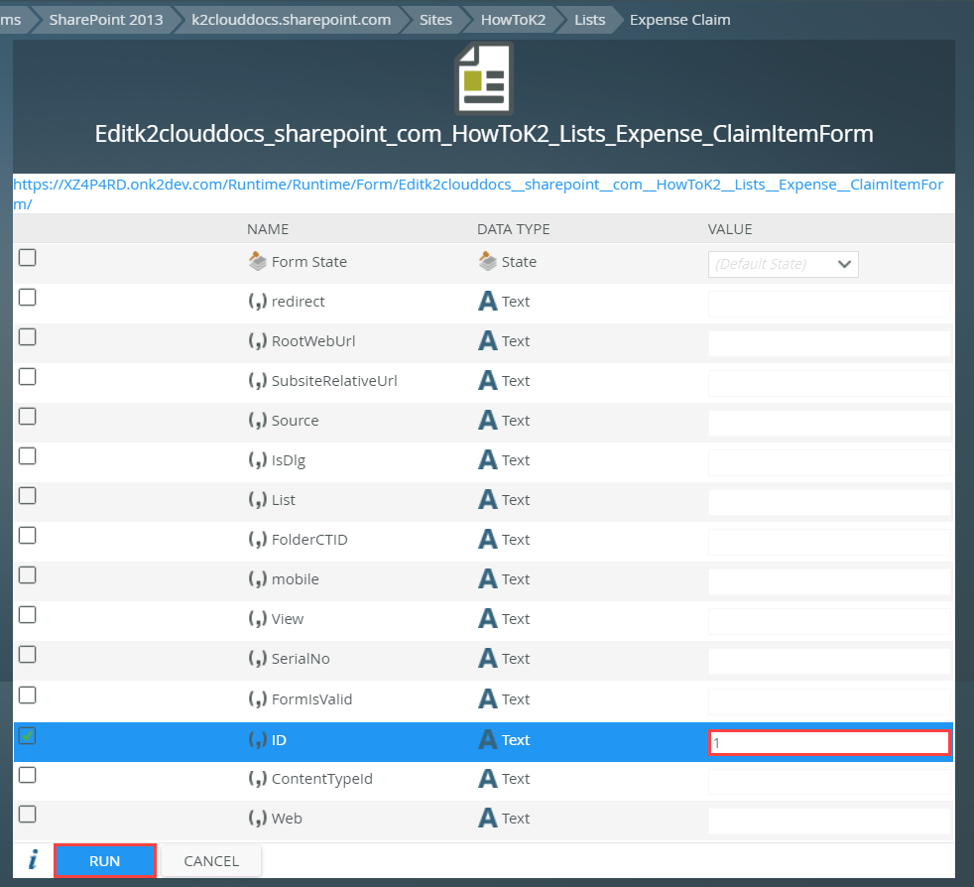This screenshot has width=974, height=887.
Task: Click the Text type icon in Web row
Action: pyautogui.click(x=488, y=819)
